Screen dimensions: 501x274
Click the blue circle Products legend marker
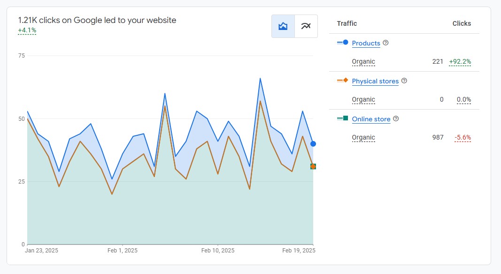(x=345, y=43)
